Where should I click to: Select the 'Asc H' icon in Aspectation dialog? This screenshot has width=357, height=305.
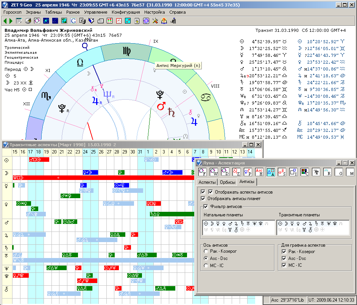click(259, 172)
